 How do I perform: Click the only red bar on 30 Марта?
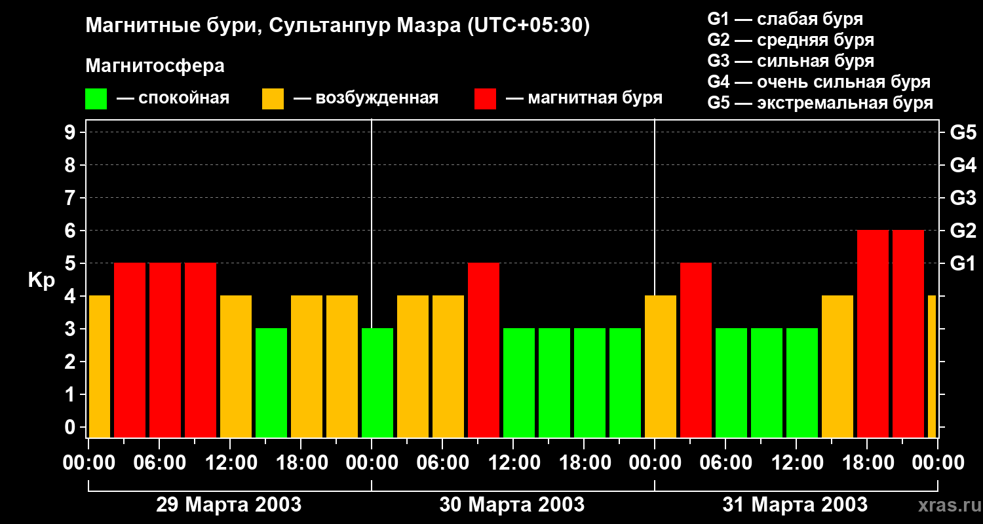pyautogui.click(x=484, y=350)
